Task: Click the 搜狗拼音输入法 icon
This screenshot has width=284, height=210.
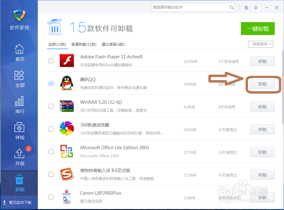Action: tap(67, 174)
